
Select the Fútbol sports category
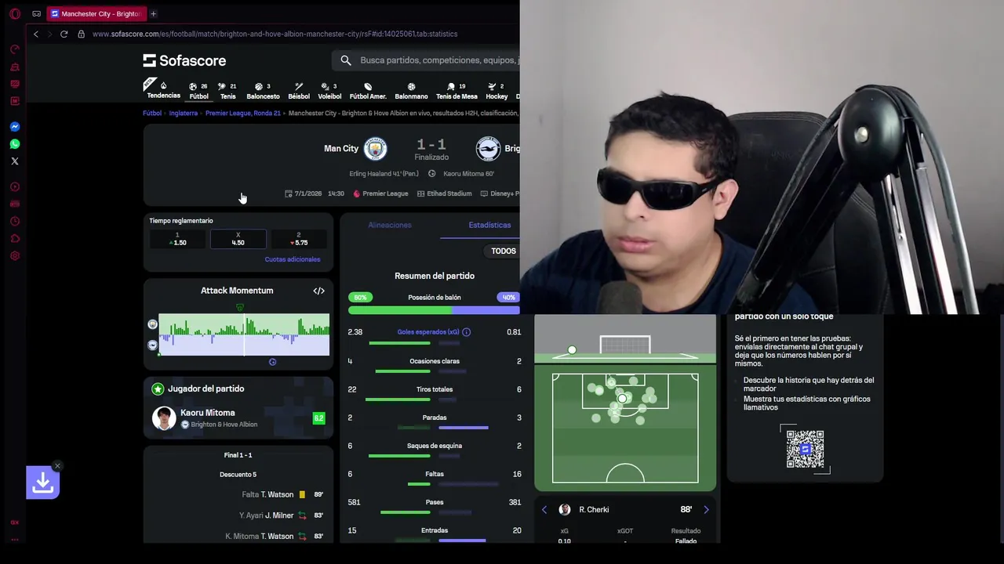coord(199,91)
